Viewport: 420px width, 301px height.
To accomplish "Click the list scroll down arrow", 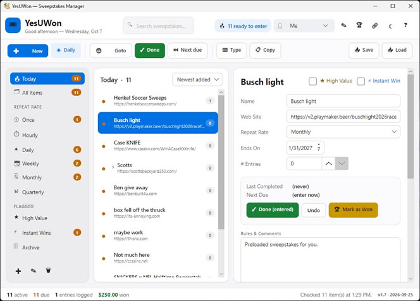I will tap(221, 274).
